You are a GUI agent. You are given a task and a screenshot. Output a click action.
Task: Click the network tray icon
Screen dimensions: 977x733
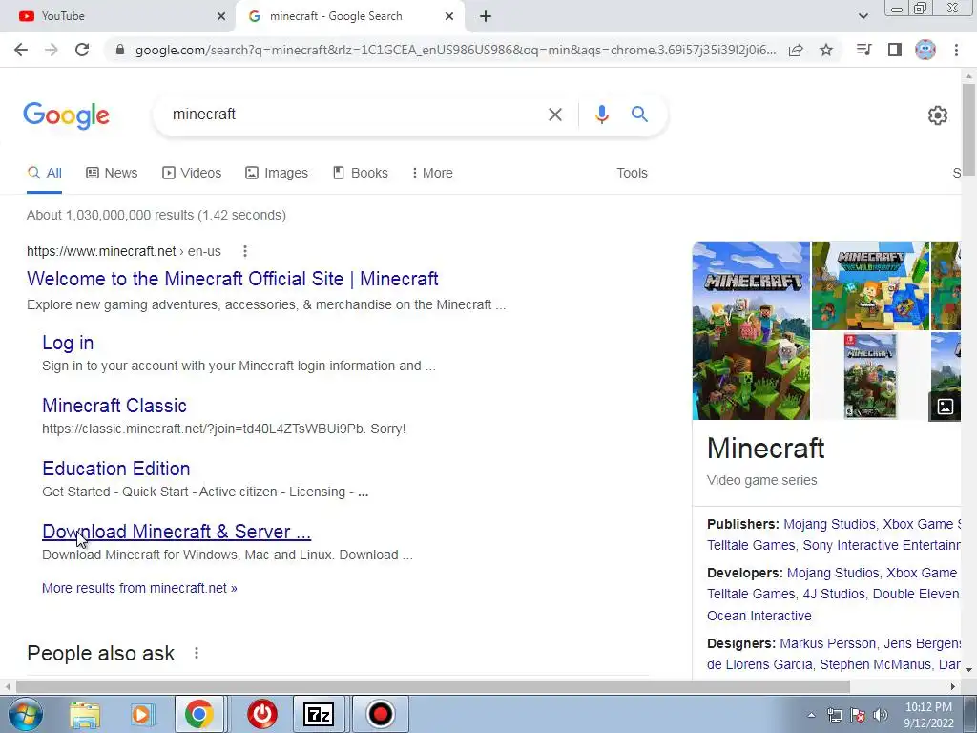click(834, 715)
